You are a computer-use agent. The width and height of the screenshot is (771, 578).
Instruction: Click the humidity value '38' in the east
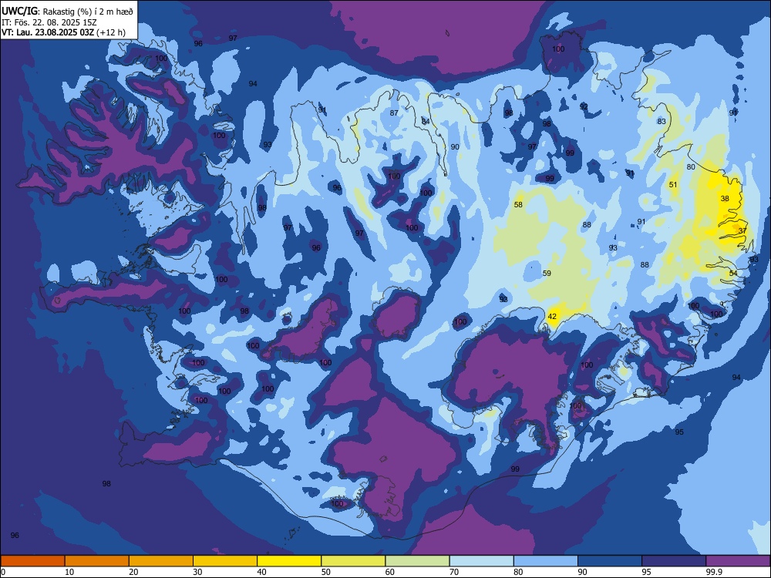click(725, 199)
